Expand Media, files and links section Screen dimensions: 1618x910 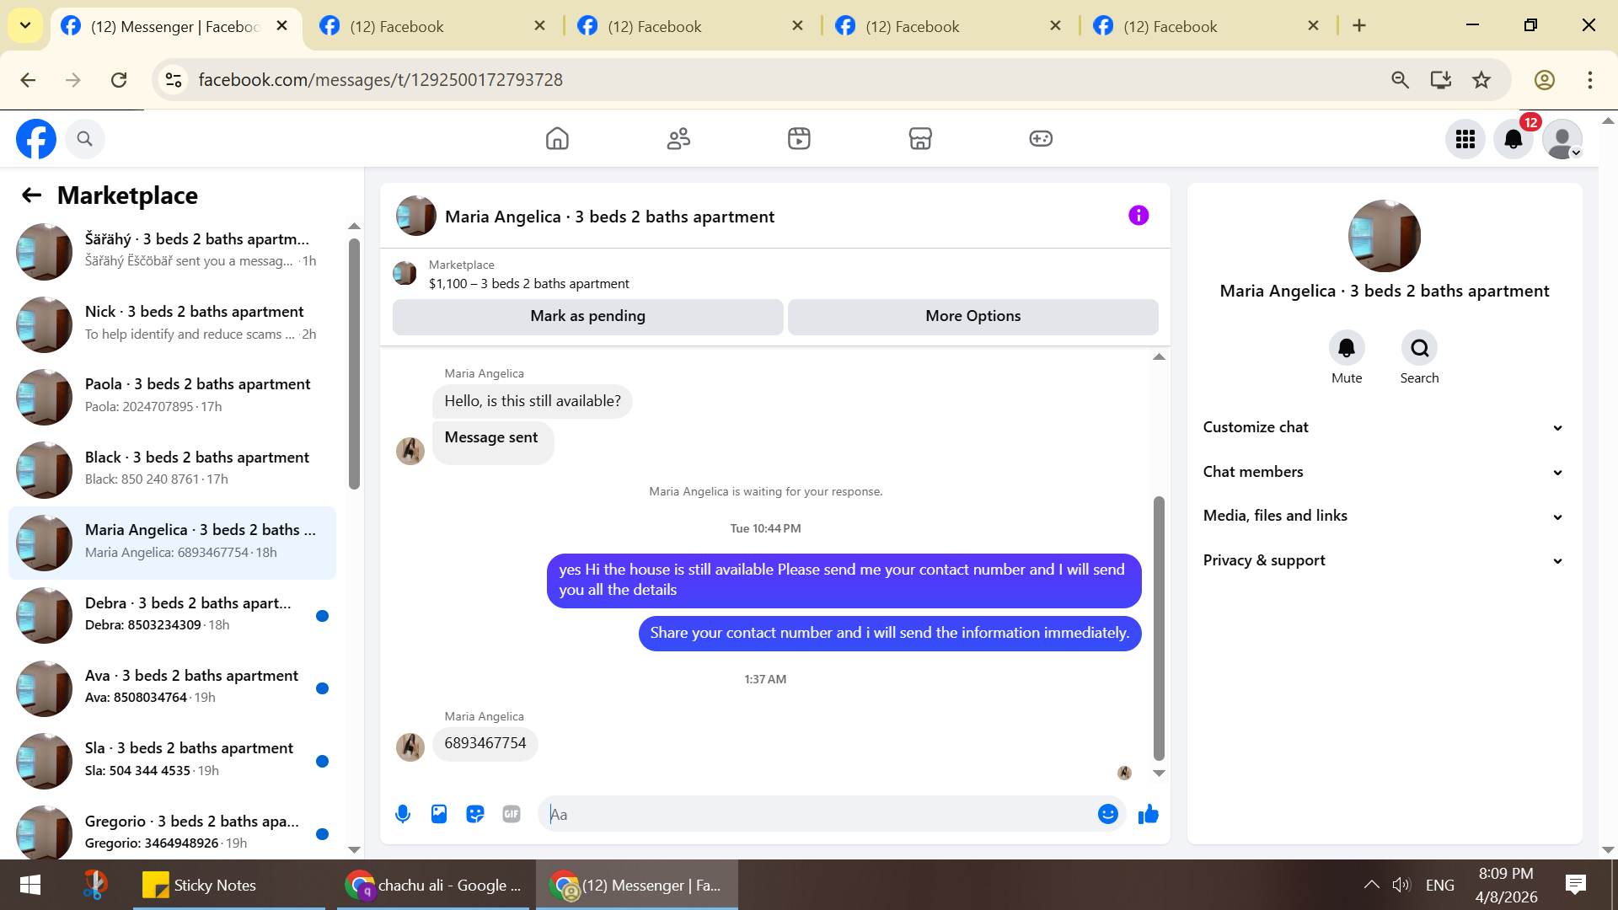(1384, 516)
